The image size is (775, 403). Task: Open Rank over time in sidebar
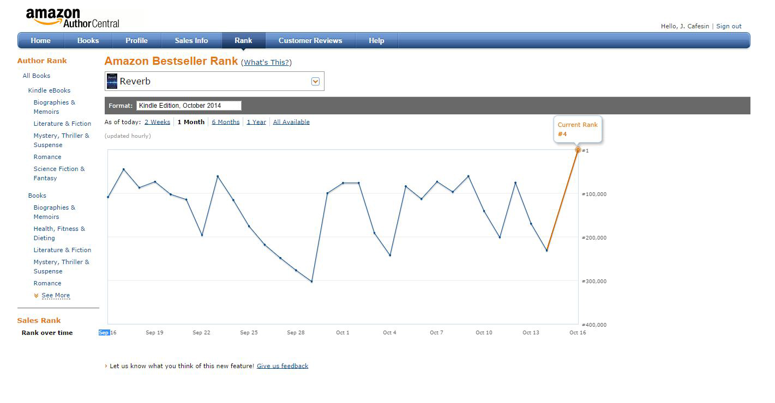pyautogui.click(x=47, y=333)
